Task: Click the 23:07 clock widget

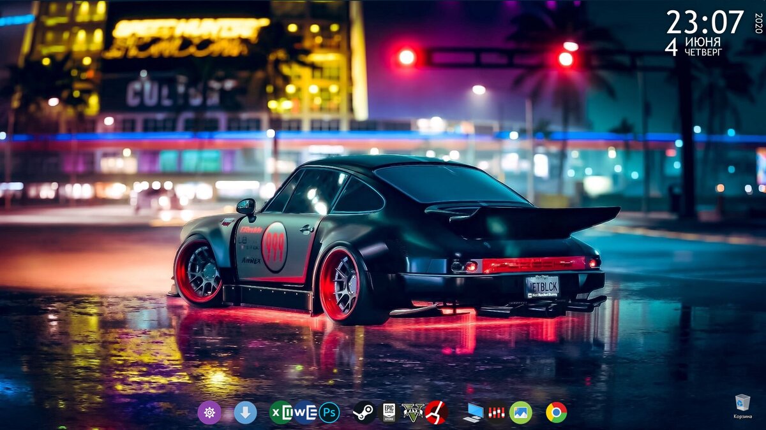Action: click(x=705, y=22)
